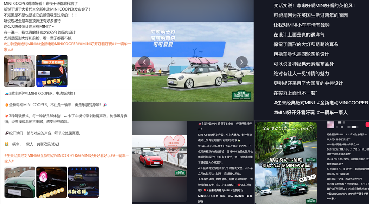Show previous photo in green MINI carousel

click(260, 163)
